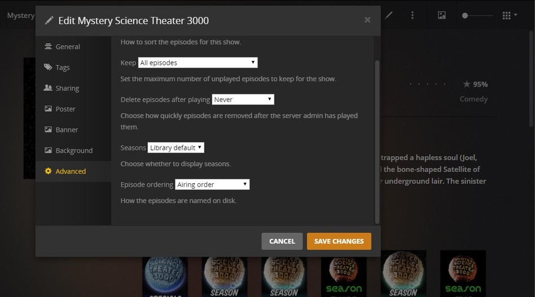
Task: Click the Comedy genre link
Action: pos(473,99)
